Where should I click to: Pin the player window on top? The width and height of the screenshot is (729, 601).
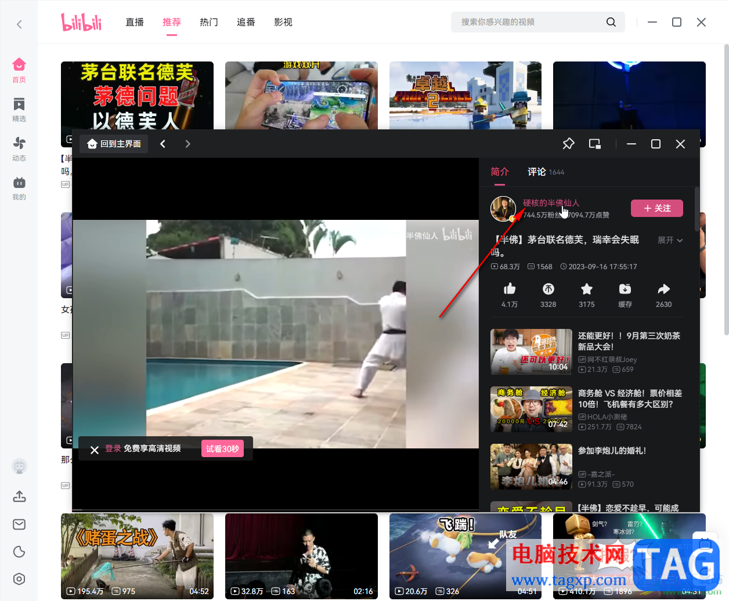click(568, 144)
